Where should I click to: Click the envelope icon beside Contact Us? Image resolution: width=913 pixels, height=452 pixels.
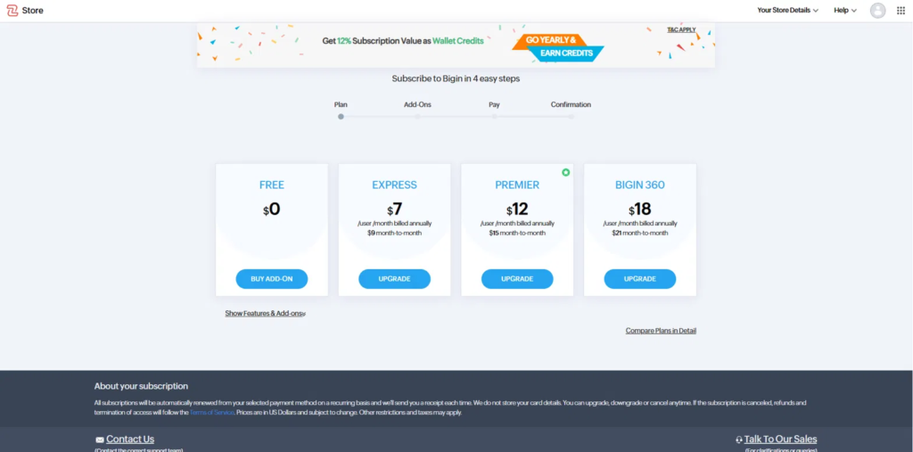(x=100, y=440)
